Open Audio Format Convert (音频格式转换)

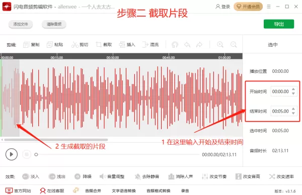159,191
